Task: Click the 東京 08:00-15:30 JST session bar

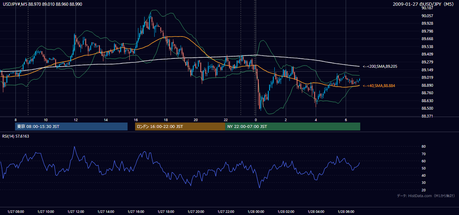Action: [71, 126]
